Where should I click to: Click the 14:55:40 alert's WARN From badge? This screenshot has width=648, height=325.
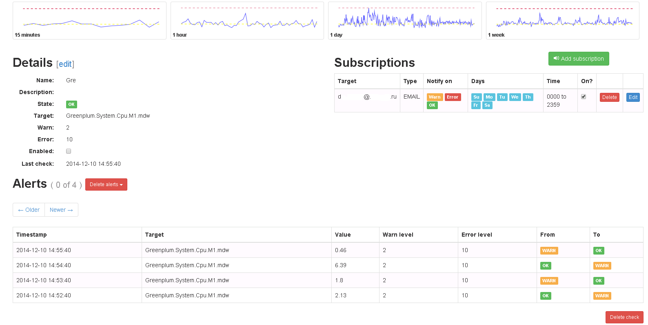(x=549, y=250)
